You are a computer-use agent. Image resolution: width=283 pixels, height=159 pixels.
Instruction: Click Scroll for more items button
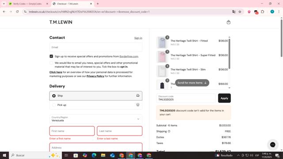pyautogui.click(x=192, y=83)
